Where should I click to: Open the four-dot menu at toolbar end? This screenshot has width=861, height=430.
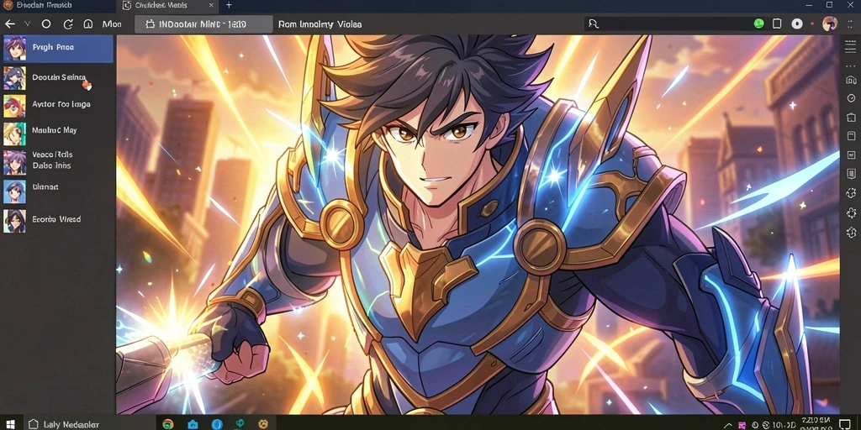click(x=849, y=24)
